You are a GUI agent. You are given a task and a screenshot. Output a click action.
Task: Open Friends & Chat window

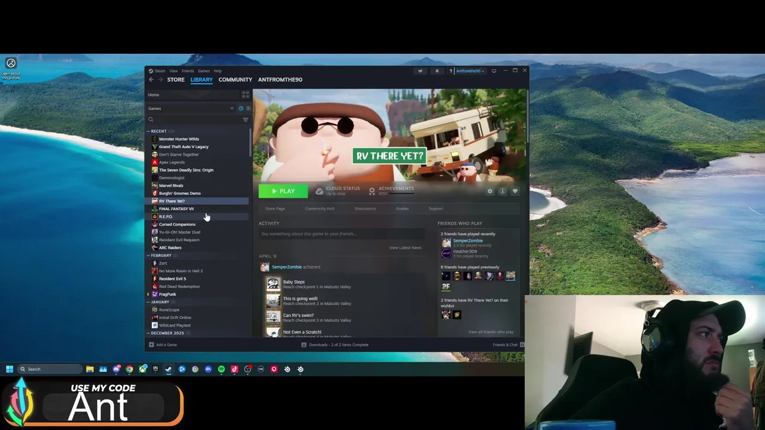click(x=508, y=345)
